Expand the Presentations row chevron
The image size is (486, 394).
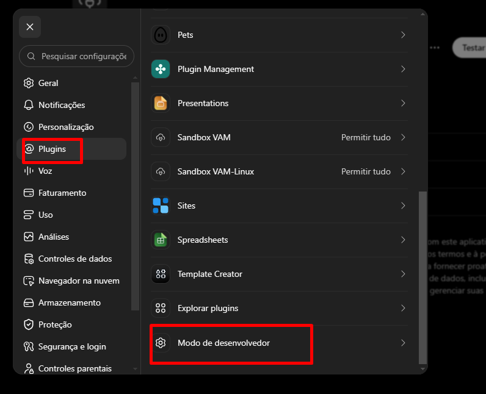click(x=403, y=103)
